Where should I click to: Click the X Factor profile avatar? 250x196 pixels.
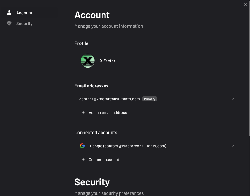88,61
